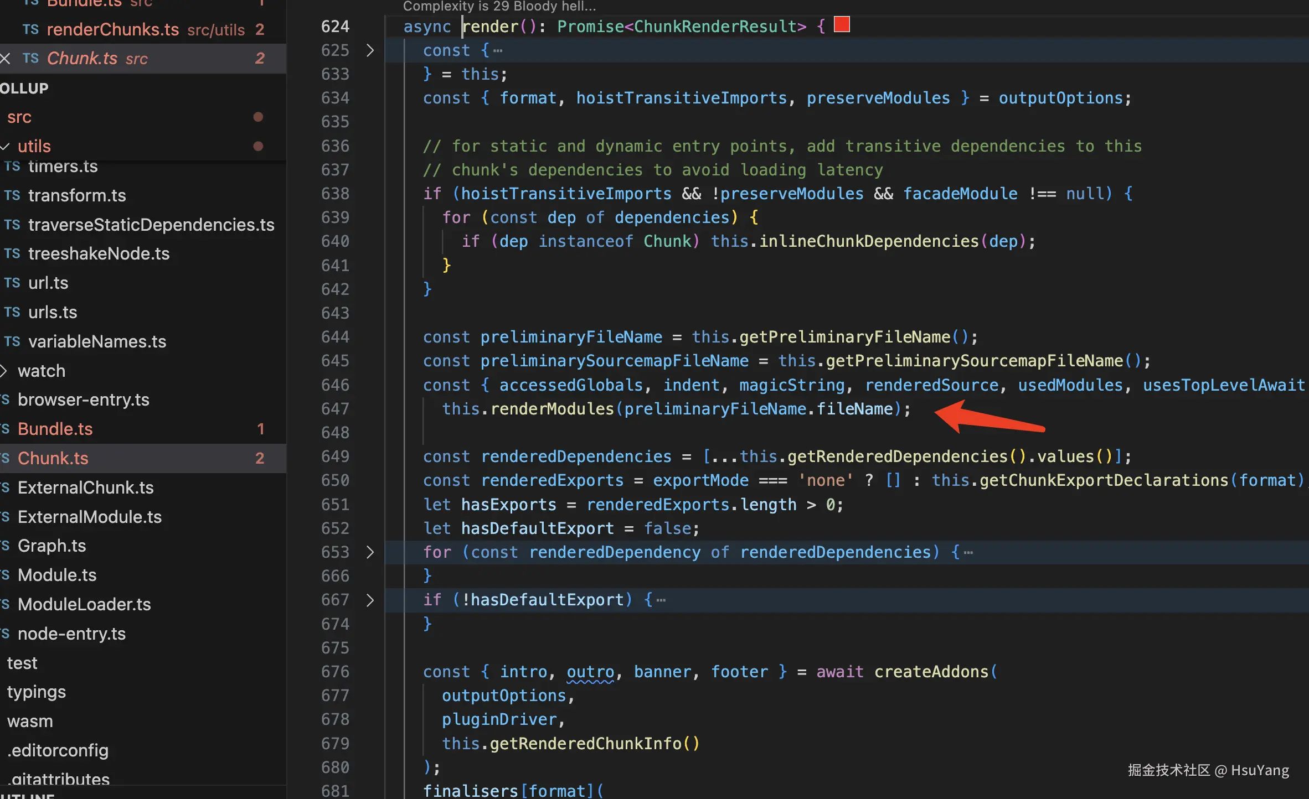
Task: Click TS icon beside variableNames.ts
Action: 12,341
